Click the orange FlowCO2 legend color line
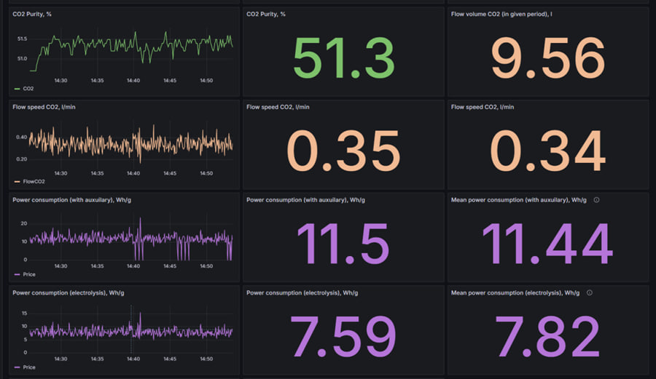The image size is (656, 379). pyautogui.click(x=17, y=181)
